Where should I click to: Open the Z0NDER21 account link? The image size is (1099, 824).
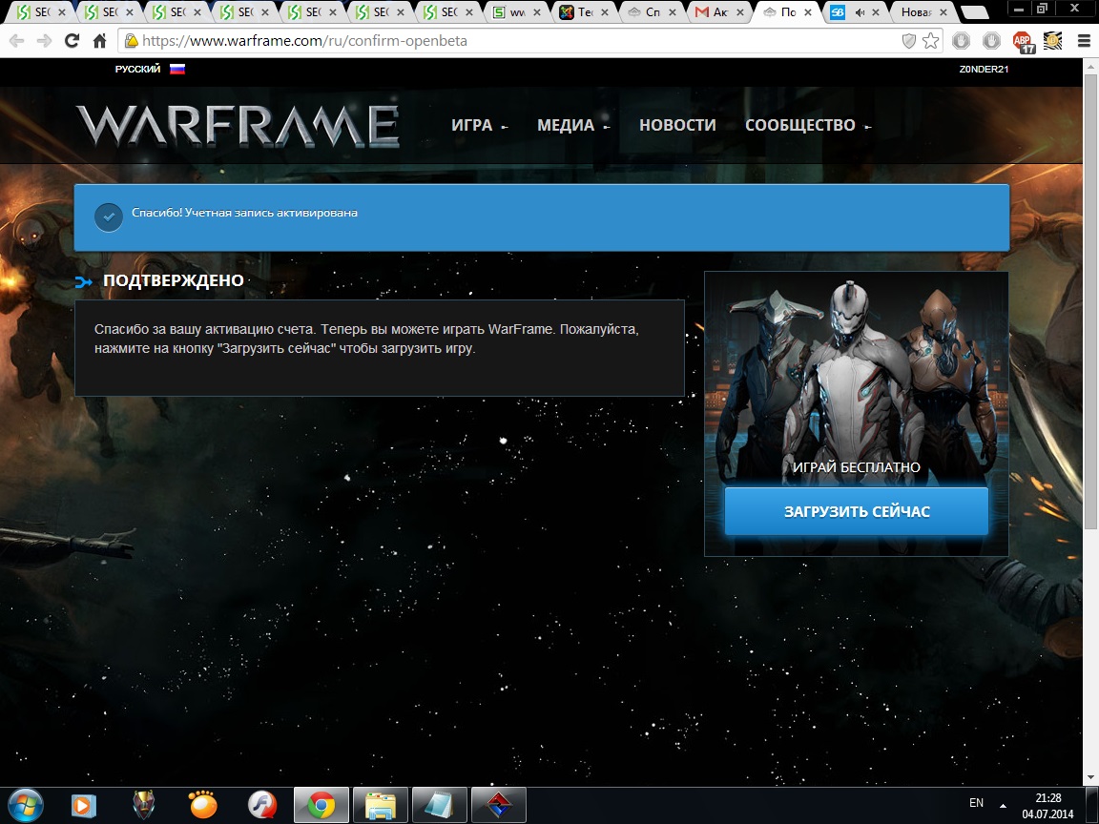point(984,69)
